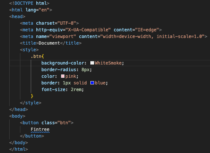Click the opening head tag

(17, 17)
